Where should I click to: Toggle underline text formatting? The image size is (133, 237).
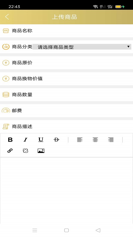(41, 140)
